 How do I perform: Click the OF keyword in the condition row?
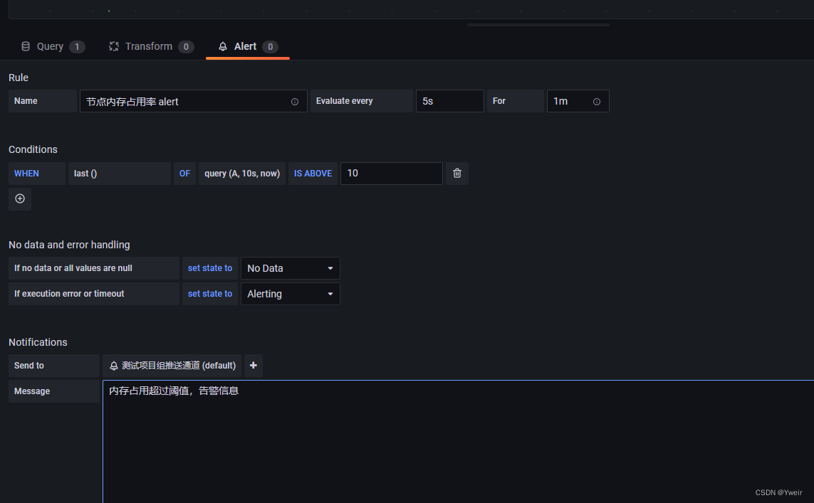[x=184, y=173]
